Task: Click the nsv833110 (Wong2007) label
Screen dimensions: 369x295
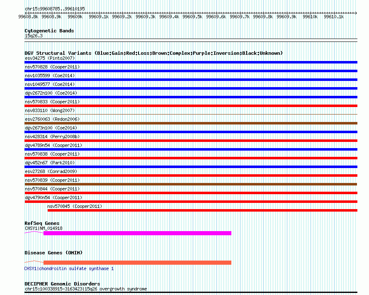Action: tap(50, 110)
